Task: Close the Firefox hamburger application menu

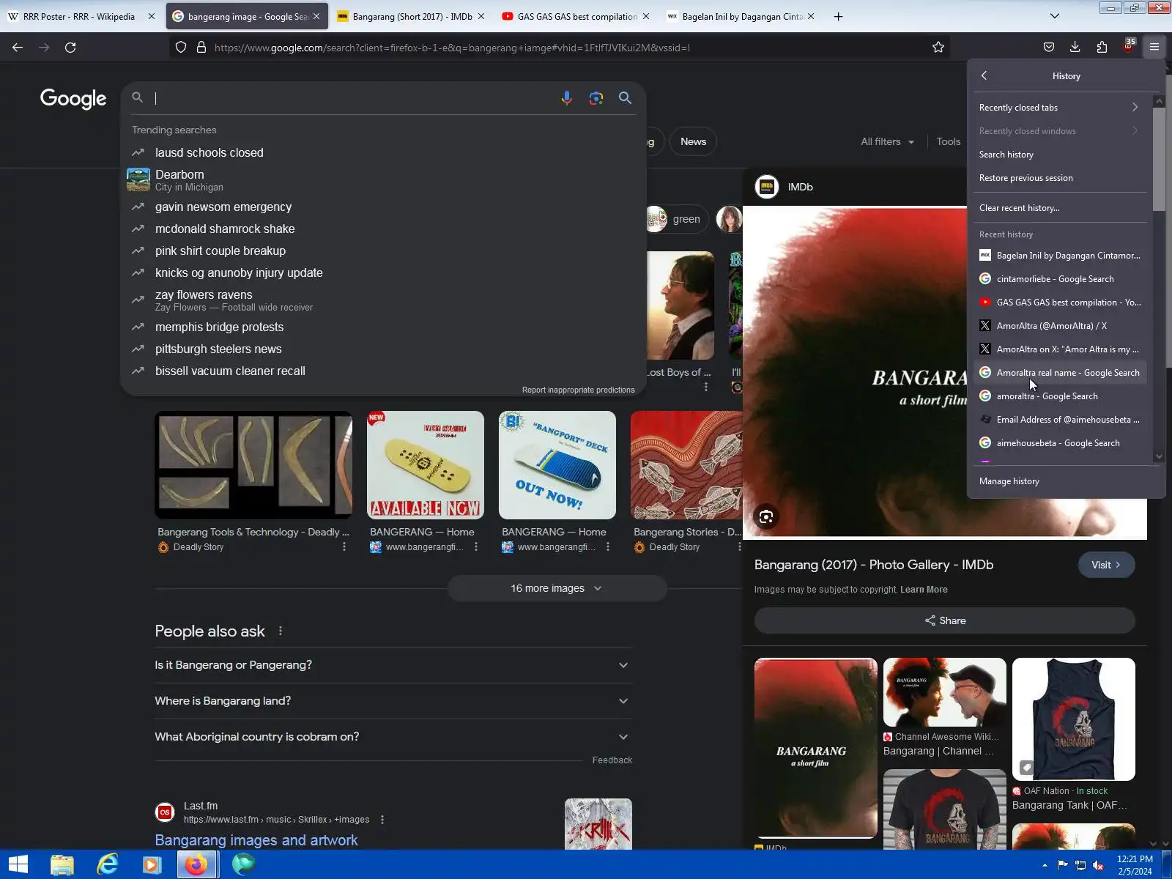Action: [1154, 48]
